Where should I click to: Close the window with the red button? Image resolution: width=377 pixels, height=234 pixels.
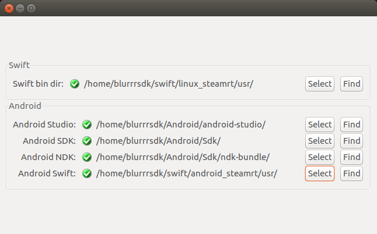(9, 8)
